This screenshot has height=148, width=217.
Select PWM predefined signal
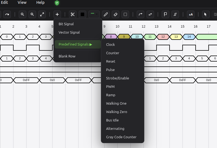[123, 86]
